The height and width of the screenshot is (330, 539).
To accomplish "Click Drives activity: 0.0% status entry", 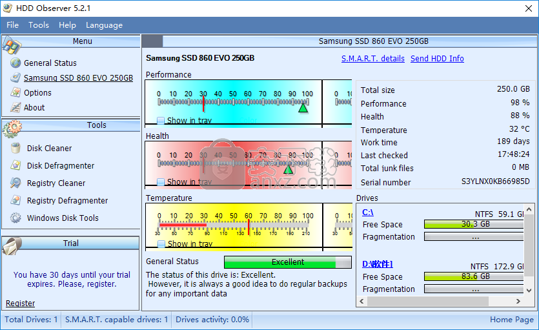I will point(212,319).
